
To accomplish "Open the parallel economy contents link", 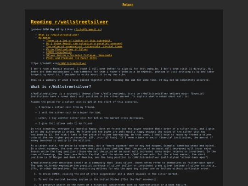I will [x=84, y=44].
